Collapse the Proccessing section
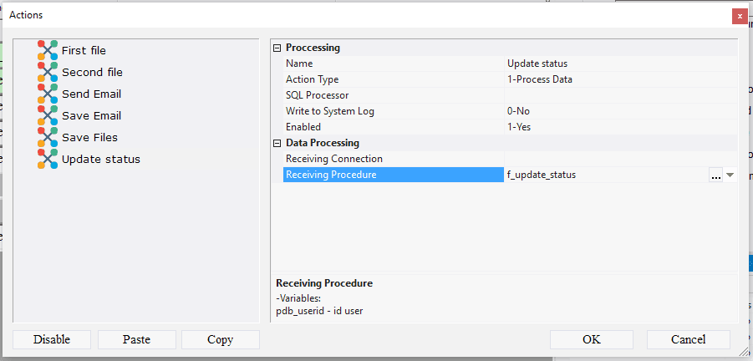753x361 pixels. 277,48
